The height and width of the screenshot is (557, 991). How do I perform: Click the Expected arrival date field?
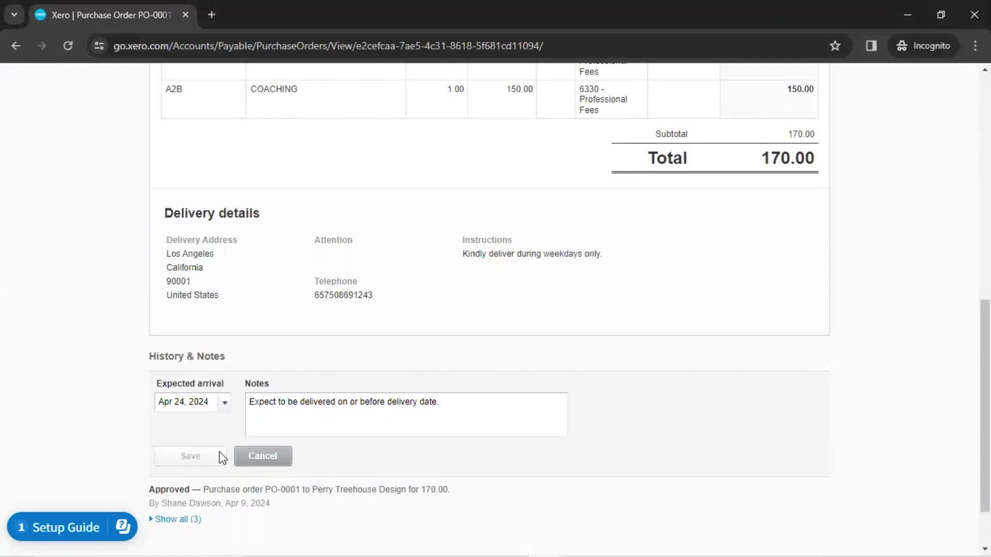pos(186,402)
